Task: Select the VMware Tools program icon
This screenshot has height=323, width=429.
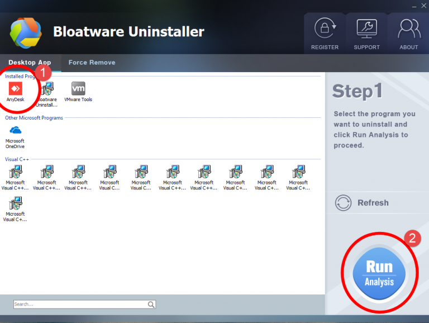Action: tap(78, 88)
